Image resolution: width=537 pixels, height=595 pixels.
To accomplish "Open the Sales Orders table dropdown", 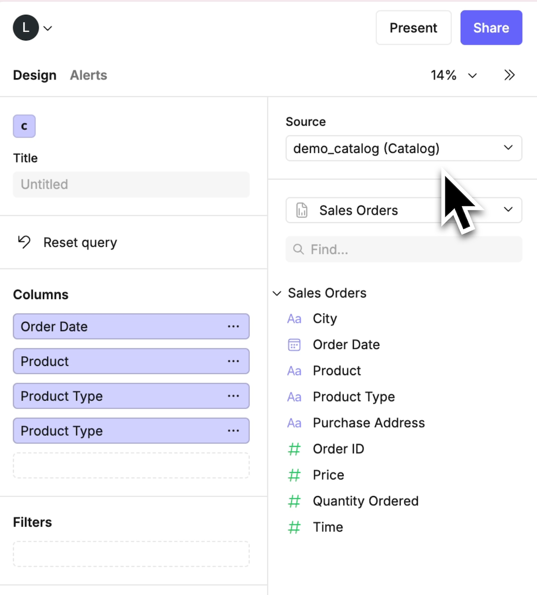I will pyautogui.click(x=403, y=210).
